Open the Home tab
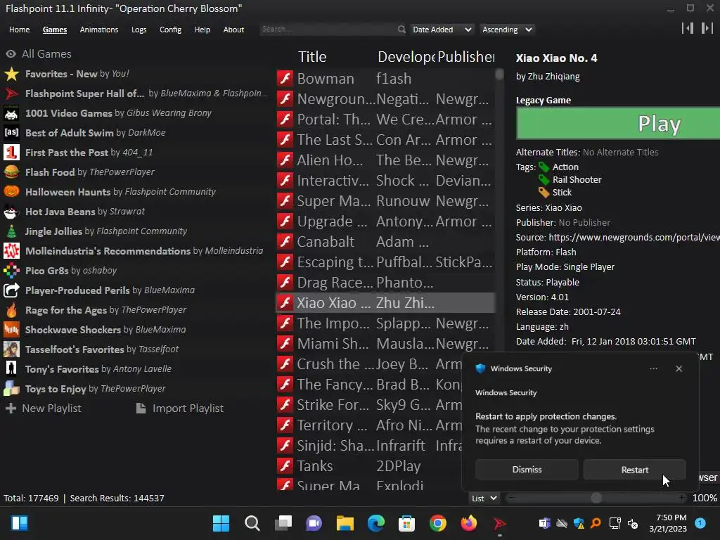 click(x=19, y=30)
